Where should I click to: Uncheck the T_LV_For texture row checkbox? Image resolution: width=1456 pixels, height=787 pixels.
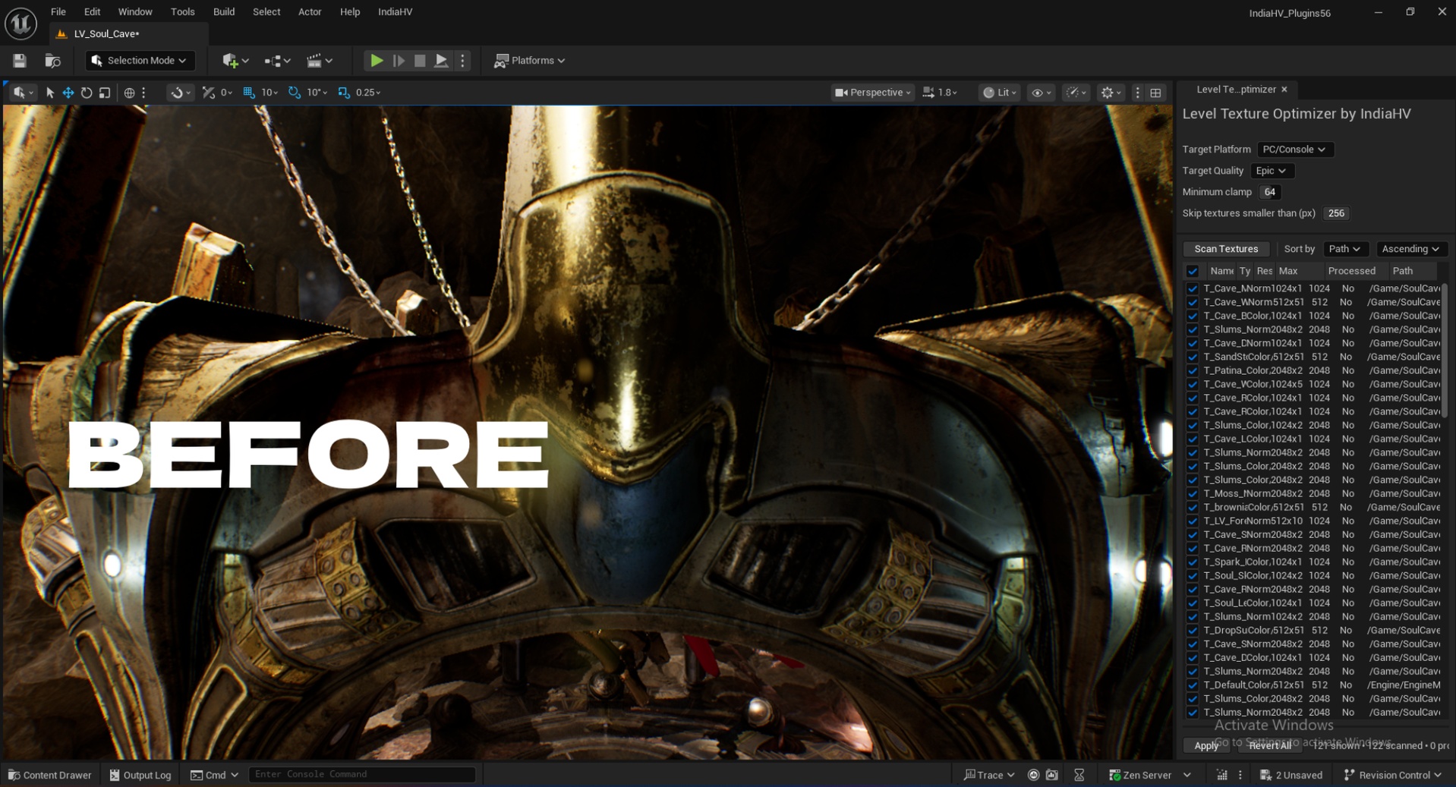pos(1193,521)
